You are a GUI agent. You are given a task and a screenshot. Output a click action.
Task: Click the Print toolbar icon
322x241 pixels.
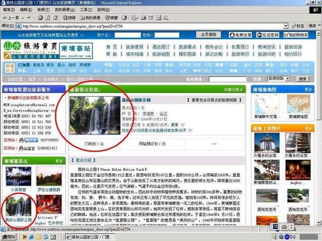tap(143, 18)
